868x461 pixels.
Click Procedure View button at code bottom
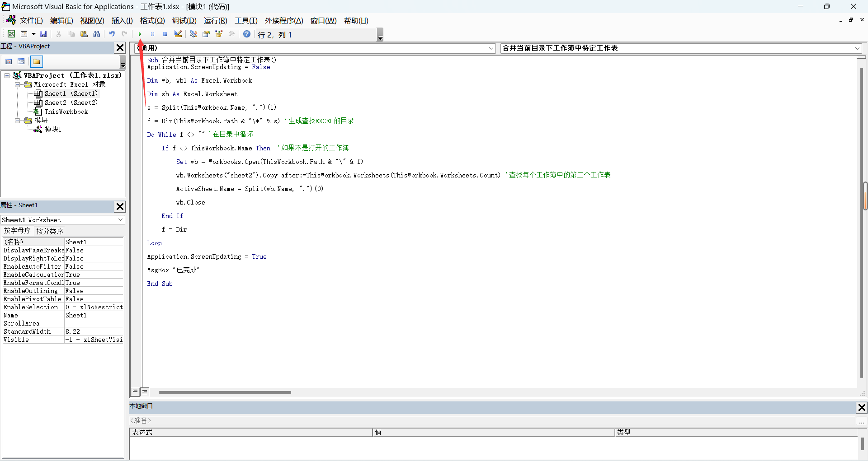click(x=135, y=392)
